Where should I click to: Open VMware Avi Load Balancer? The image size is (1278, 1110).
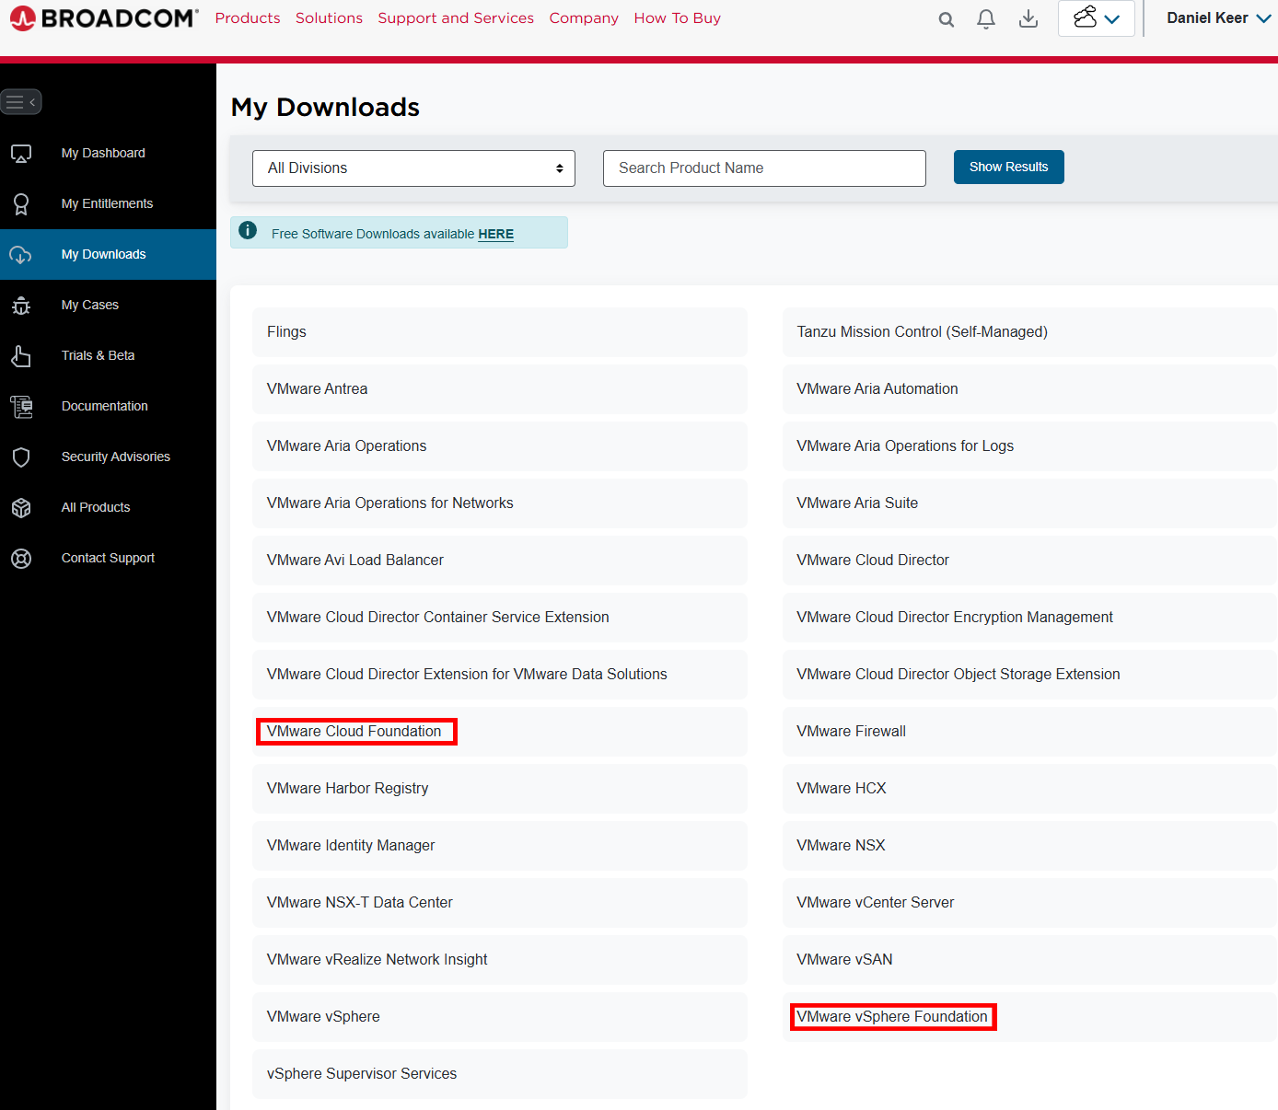tap(500, 561)
